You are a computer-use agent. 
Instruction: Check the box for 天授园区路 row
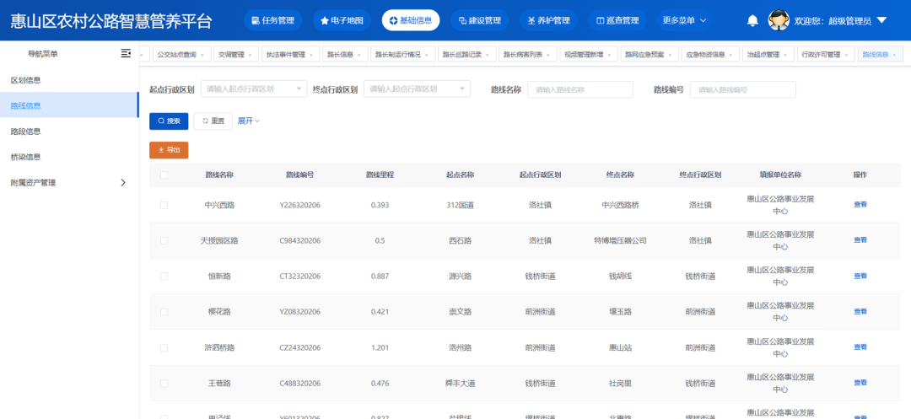point(164,240)
